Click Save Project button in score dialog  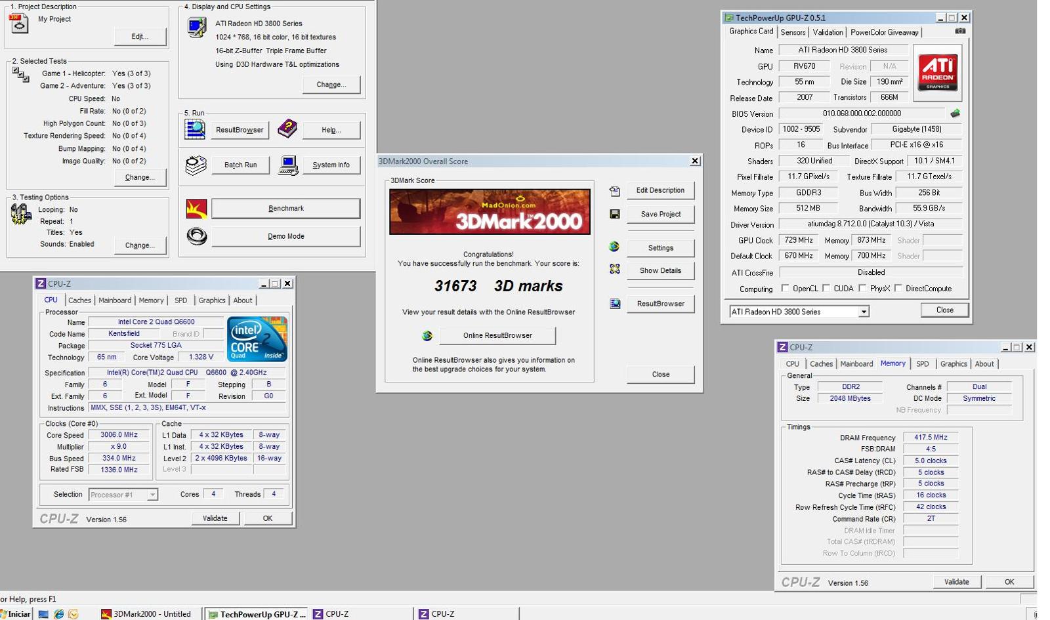pyautogui.click(x=660, y=215)
